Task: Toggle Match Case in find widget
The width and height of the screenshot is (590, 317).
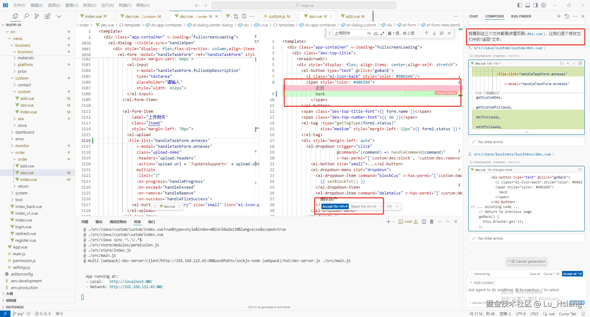Action: pos(369,33)
